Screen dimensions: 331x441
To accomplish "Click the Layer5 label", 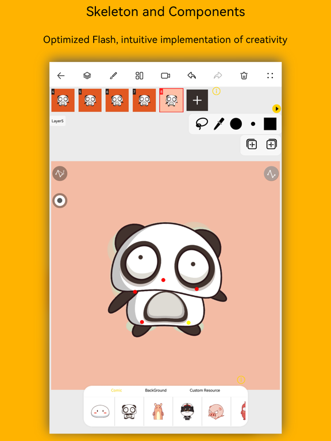I will pos(57,121).
